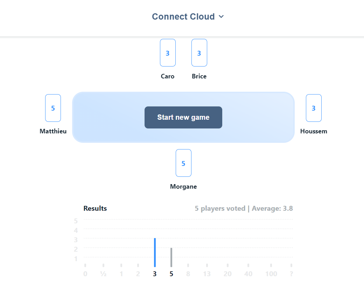This screenshot has height=286, width=364.
Task: Click chart axis label 3
Action: click(155, 274)
